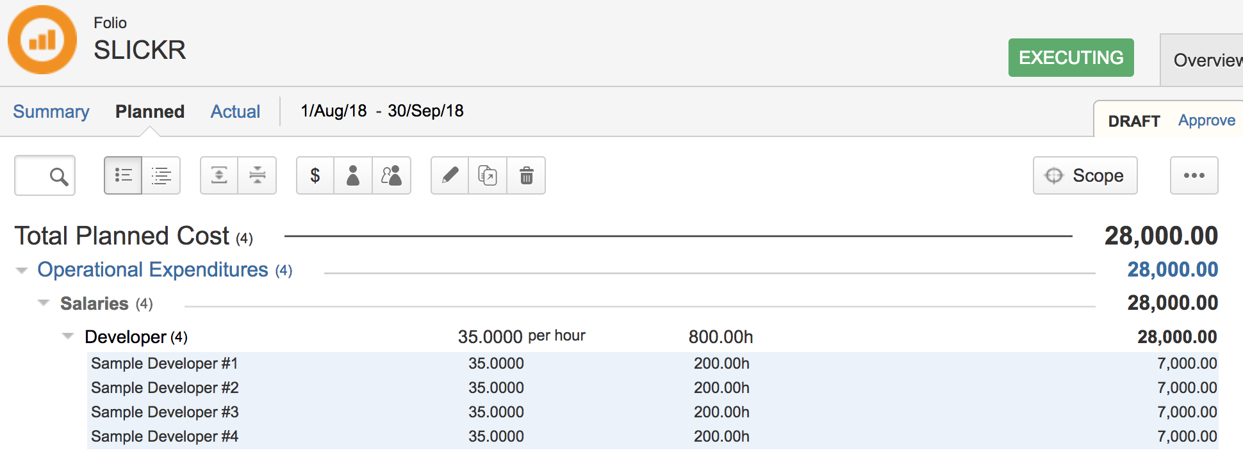Edit selected item with pencil icon

(x=450, y=175)
